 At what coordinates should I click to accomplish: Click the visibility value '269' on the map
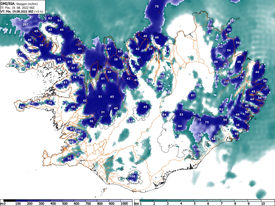(198, 85)
